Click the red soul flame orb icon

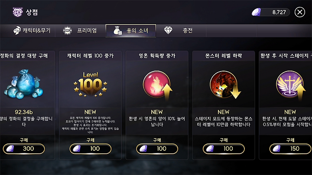157,84
